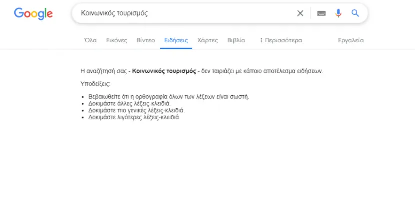Screen dimensions: 415x208
Task: Submit search using the magnifying glass
Action: 355,13
